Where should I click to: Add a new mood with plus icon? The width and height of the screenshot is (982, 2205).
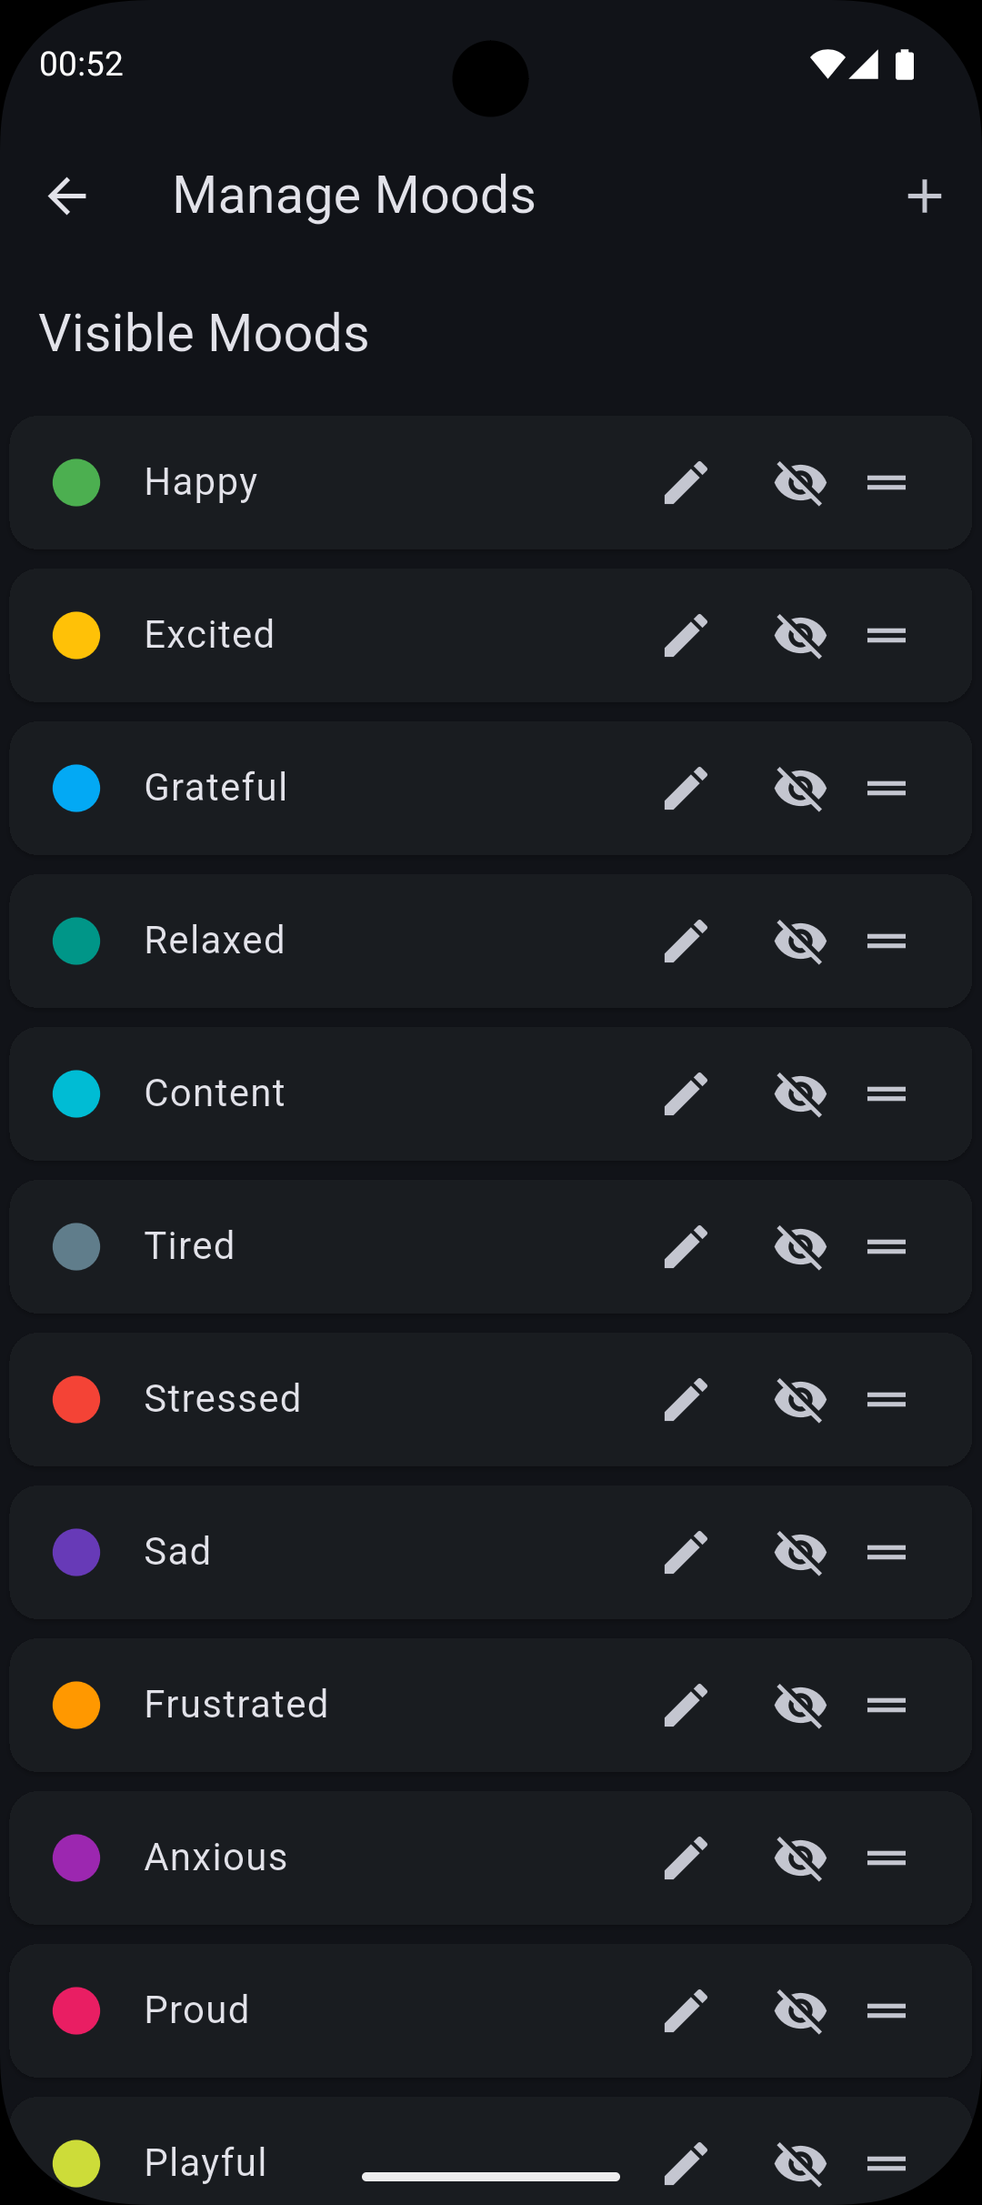pyautogui.click(x=924, y=196)
